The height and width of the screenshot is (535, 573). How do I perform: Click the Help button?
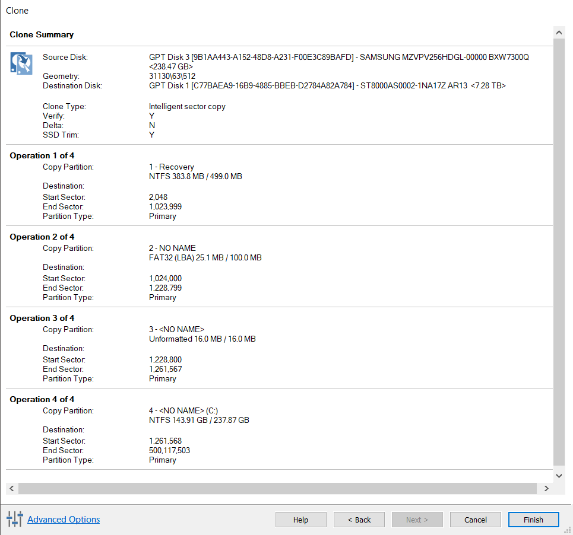pos(301,520)
